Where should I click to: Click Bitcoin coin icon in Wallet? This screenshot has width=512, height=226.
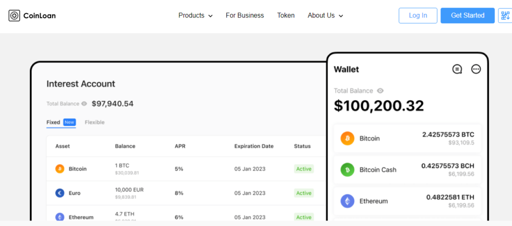click(x=347, y=138)
